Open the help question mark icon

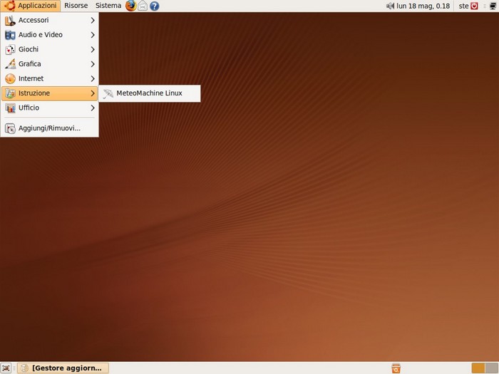(x=155, y=6)
